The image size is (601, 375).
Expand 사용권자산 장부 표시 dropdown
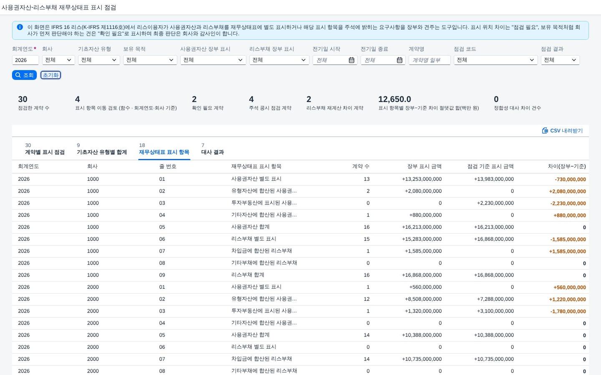[x=213, y=60]
